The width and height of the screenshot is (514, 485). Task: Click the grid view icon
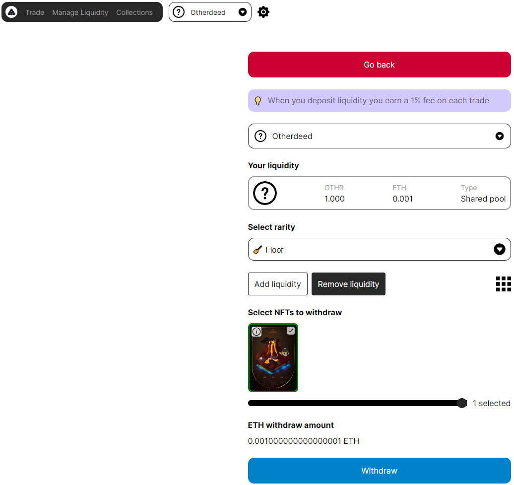click(x=503, y=284)
